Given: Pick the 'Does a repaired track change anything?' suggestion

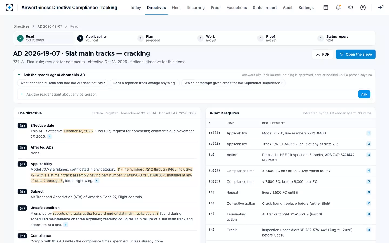Looking at the screenshot, I should click(x=145, y=83).
